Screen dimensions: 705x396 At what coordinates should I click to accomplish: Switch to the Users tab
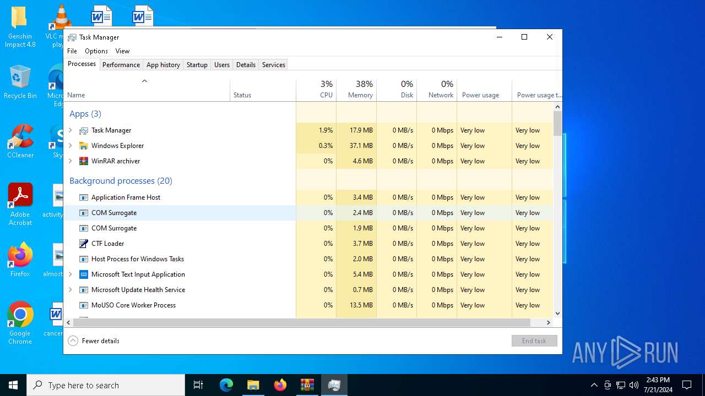coord(222,65)
